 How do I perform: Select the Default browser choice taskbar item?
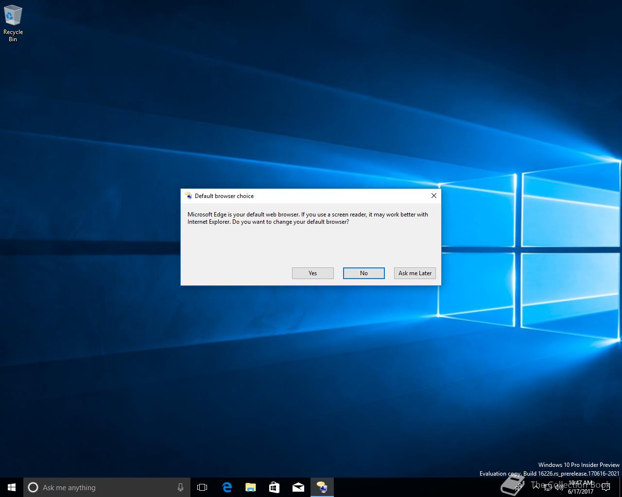tap(322, 487)
